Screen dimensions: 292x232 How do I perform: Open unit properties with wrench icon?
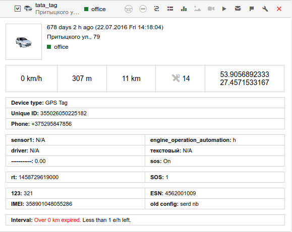265,9
